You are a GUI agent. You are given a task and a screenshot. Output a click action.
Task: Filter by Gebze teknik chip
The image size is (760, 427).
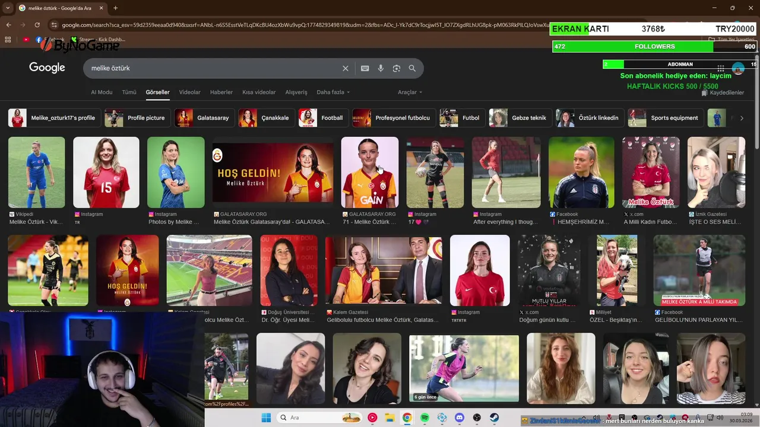coord(520,118)
